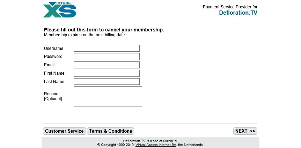Click the NEXT >> button
Image resolution: width=301 pixels, height=148 pixels.
[x=245, y=131]
